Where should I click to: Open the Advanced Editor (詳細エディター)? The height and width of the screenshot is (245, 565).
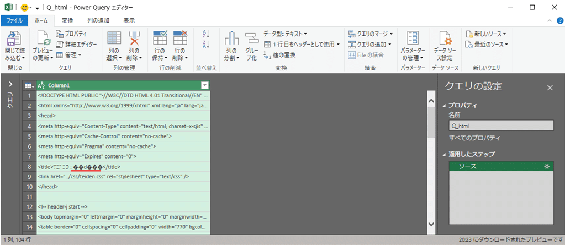[76, 45]
